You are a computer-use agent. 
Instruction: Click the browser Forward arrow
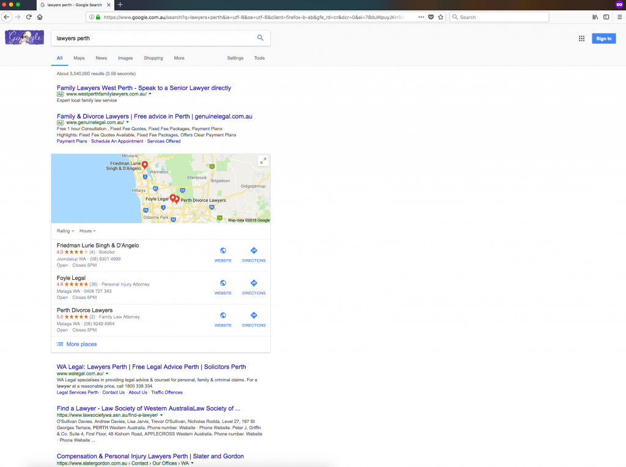(18, 17)
